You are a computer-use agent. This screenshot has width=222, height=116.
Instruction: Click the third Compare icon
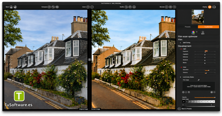click(57, 7)
